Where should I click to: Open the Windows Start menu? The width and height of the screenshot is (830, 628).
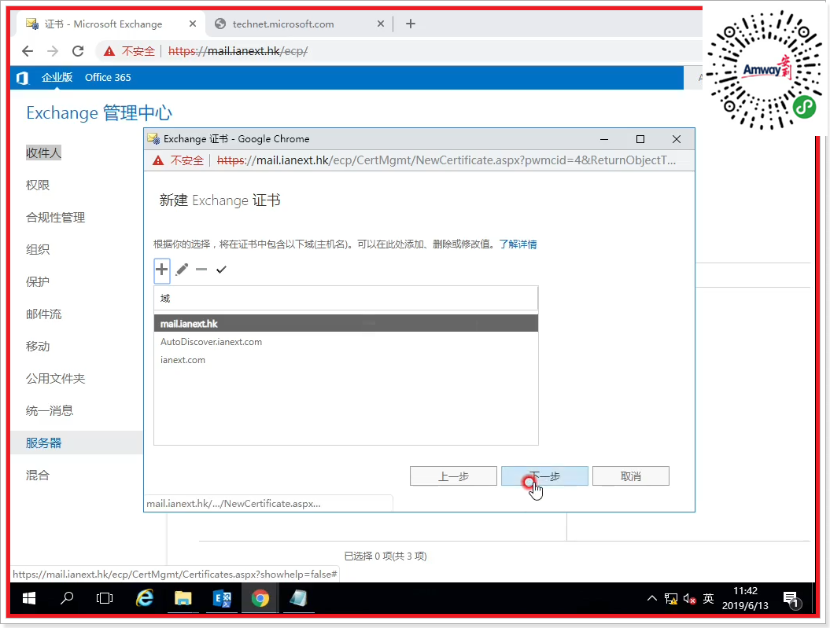[x=29, y=598]
